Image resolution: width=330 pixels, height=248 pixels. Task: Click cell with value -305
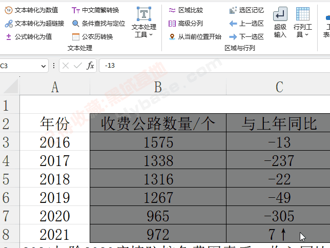point(278,215)
